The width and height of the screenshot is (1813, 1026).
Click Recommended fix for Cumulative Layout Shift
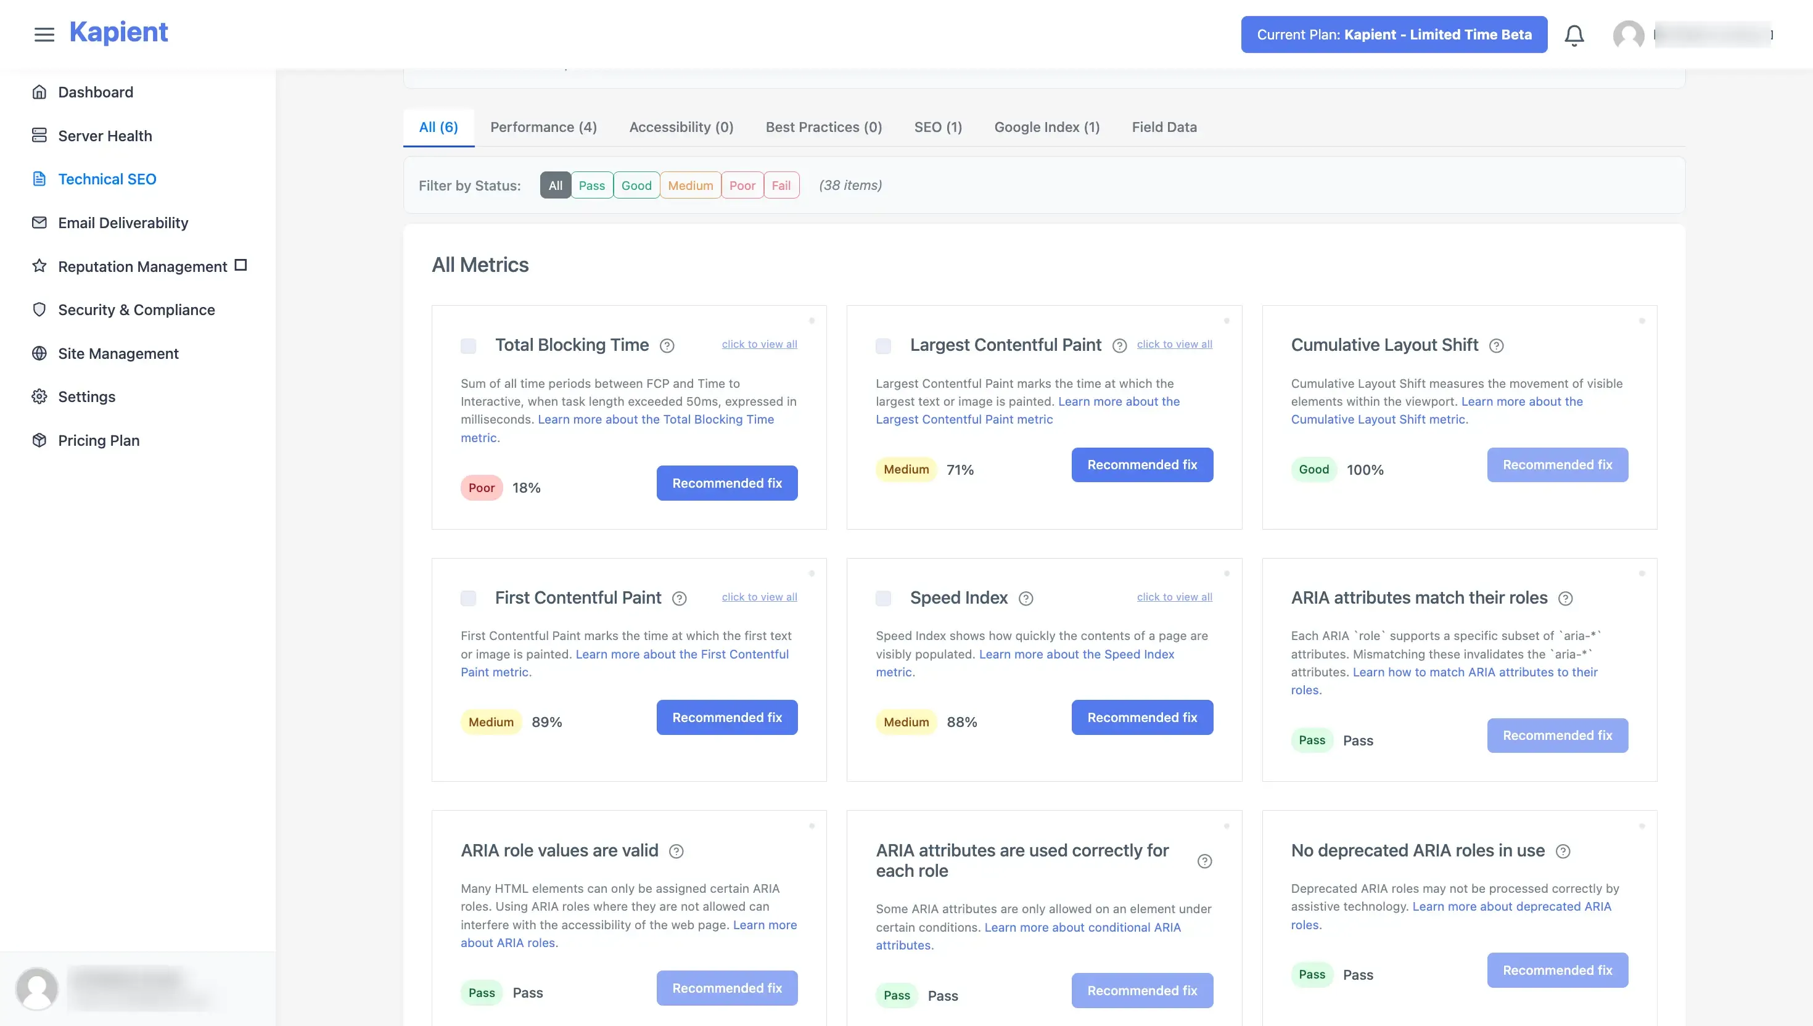[x=1557, y=464]
